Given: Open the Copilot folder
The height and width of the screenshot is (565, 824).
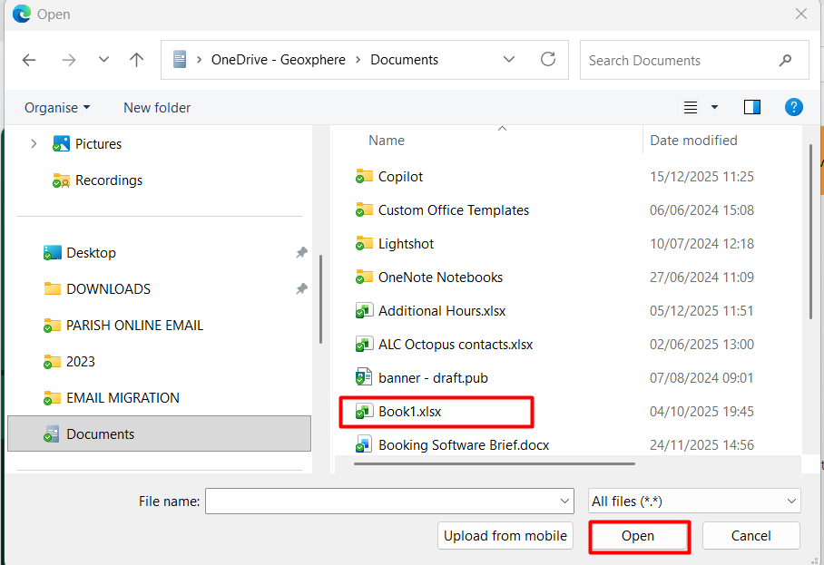Looking at the screenshot, I should pos(400,177).
